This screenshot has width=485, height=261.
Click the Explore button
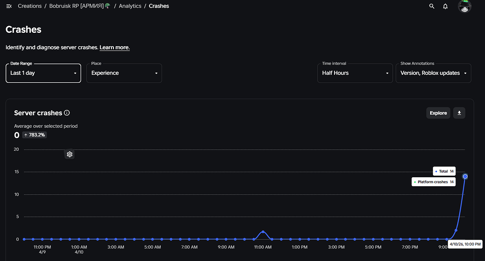click(x=438, y=113)
